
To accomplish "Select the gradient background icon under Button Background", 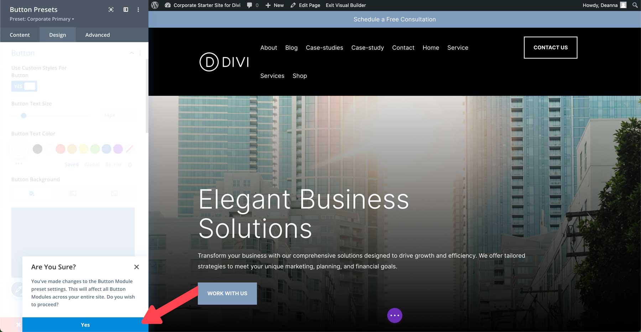I will pos(73,193).
